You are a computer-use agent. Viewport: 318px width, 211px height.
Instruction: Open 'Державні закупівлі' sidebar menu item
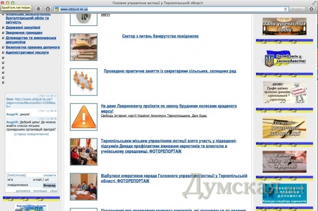[23, 27]
